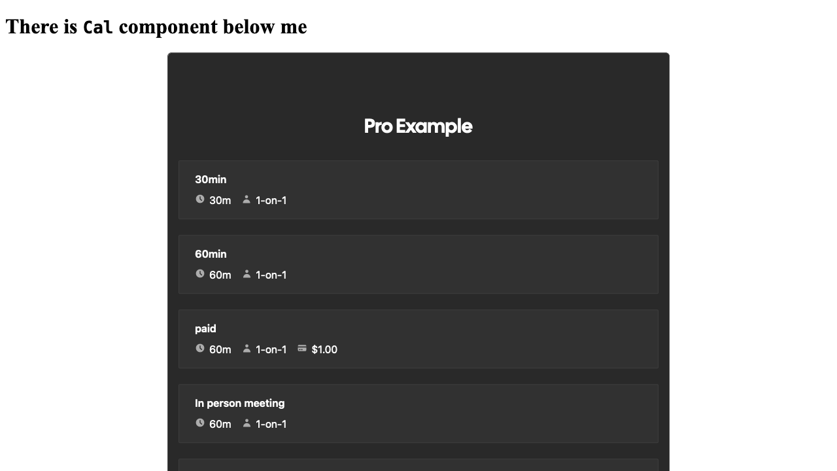The width and height of the screenshot is (837, 471).
Task: Select the paid event type title
Action: click(205, 328)
